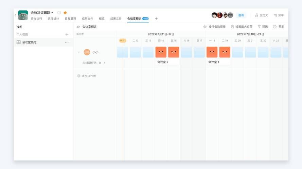Click the 2022年7月18日-24日 week header

(250, 34)
